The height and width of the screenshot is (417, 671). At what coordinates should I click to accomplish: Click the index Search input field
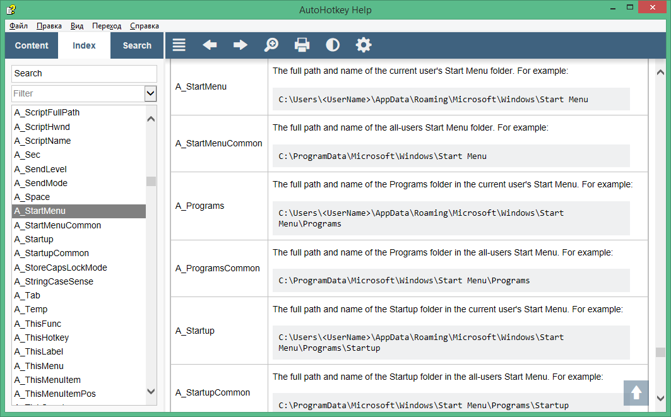[x=84, y=73]
